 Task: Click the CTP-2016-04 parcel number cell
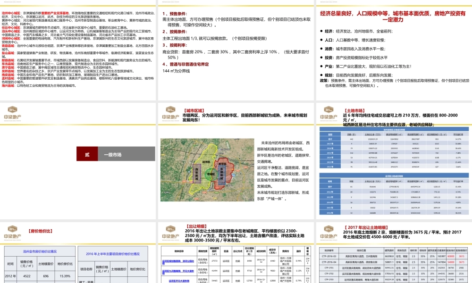(x=329, y=262)
